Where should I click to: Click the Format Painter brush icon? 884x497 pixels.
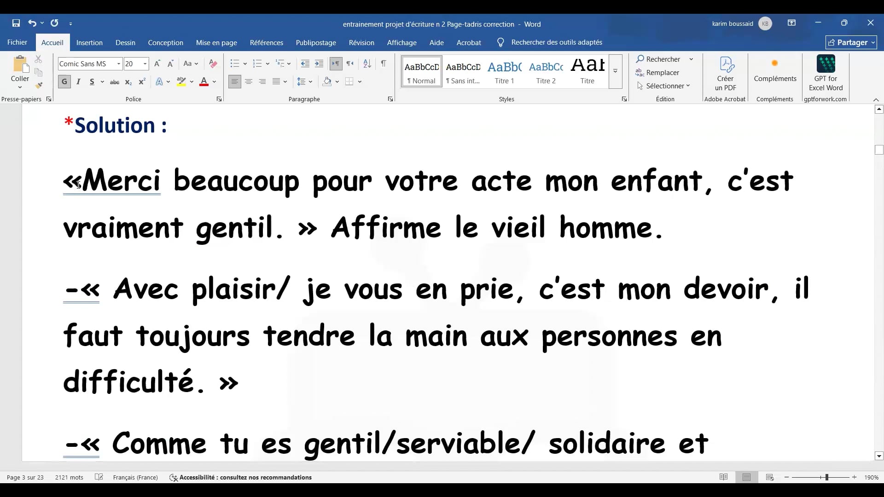coord(39,86)
